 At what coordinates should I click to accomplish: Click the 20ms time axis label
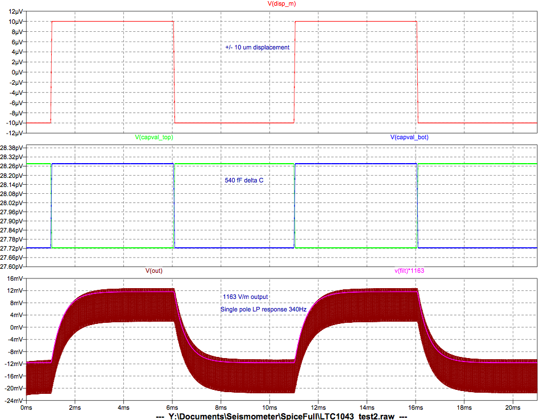pos(513,407)
